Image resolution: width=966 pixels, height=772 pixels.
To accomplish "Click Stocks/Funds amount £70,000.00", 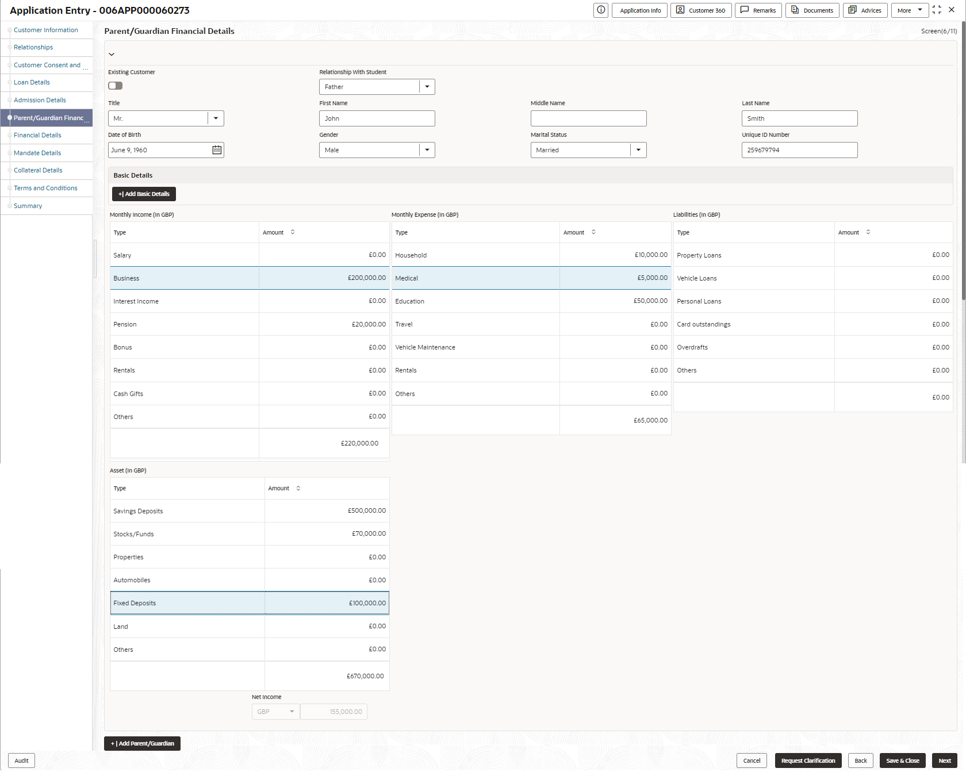I will click(x=369, y=534).
